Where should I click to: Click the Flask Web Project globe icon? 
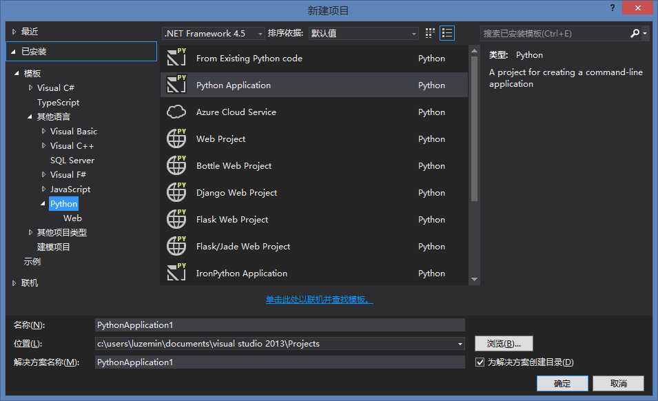click(176, 218)
